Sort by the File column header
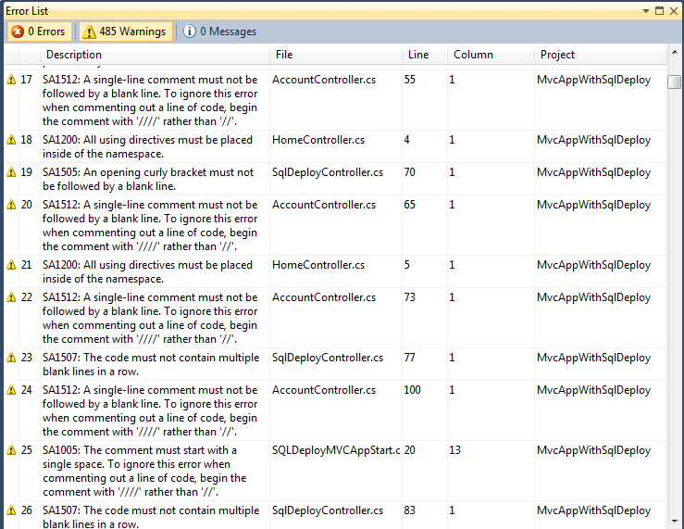The width and height of the screenshot is (684, 529). pos(284,55)
